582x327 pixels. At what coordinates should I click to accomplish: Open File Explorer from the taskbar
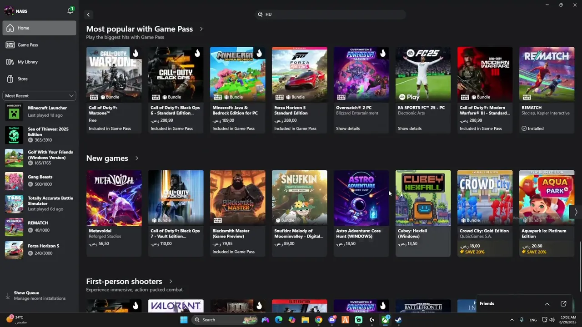[305, 320]
